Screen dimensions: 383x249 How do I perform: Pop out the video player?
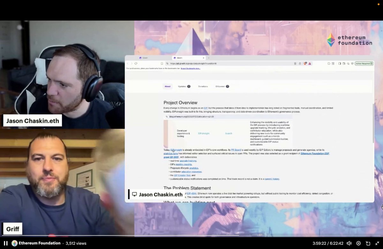pyautogui.click(x=368, y=243)
